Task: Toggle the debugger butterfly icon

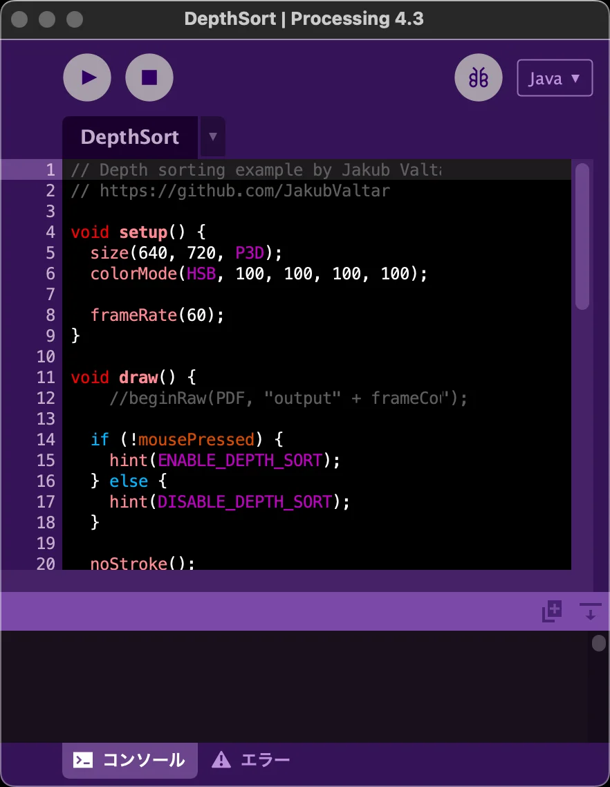Action: [479, 77]
